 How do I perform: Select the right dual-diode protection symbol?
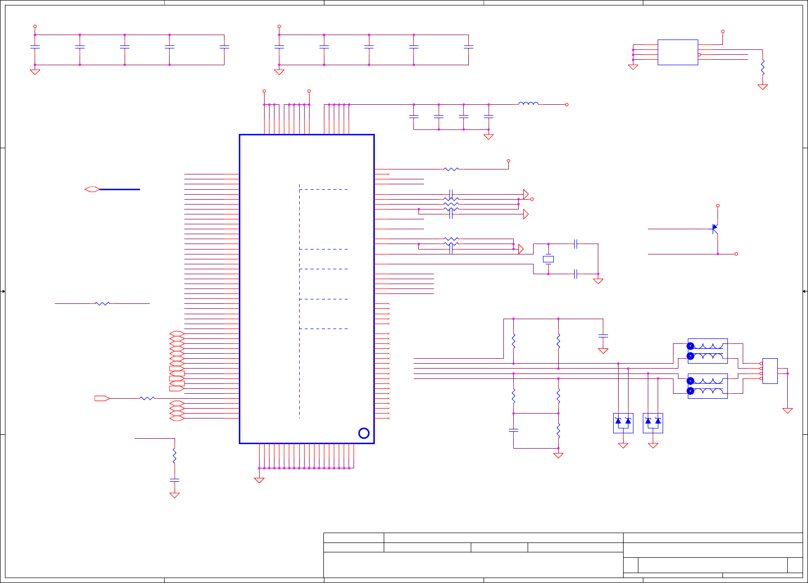click(653, 423)
